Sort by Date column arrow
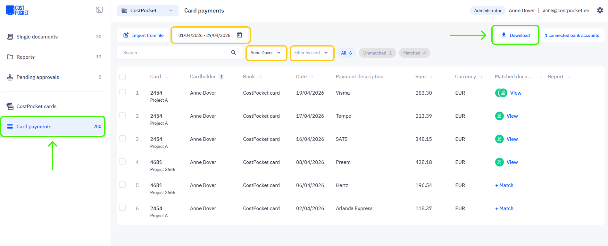Image resolution: width=608 pixels, height=246 pixels. (312, 77)
